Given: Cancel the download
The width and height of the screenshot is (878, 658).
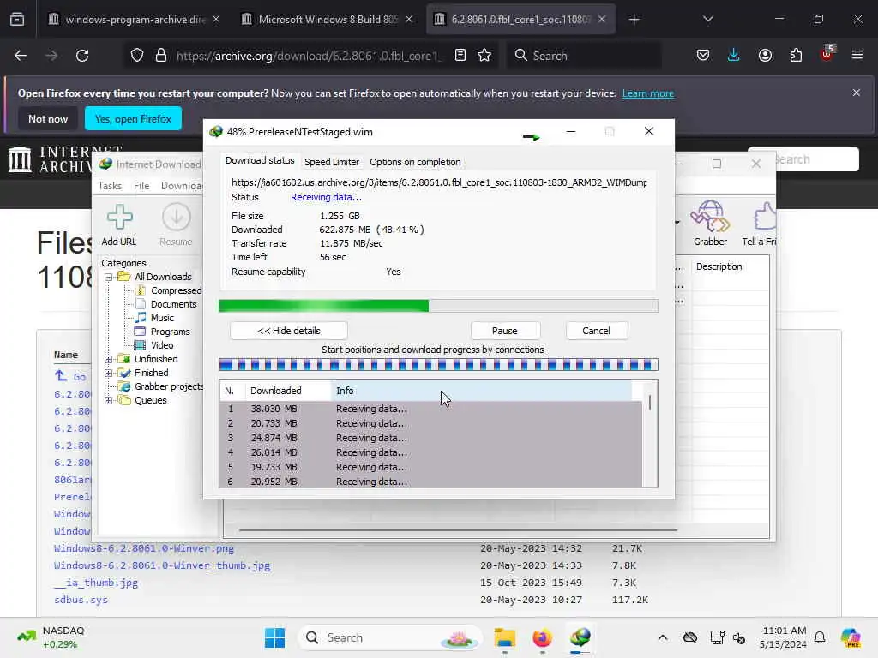Looking at the screenshot, I should point(596,331).
